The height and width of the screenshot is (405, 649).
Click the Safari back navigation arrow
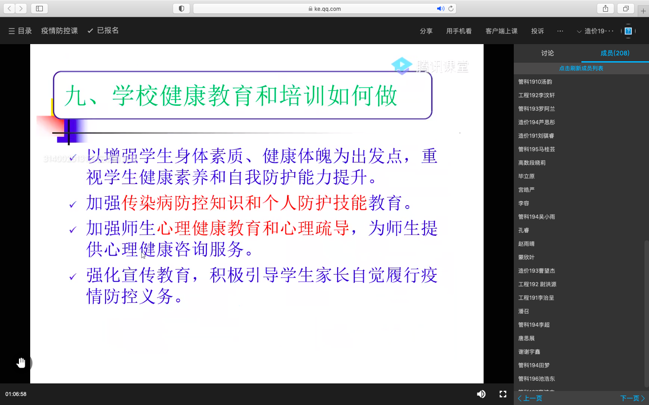pyautogui.click(x=9, y=9)
